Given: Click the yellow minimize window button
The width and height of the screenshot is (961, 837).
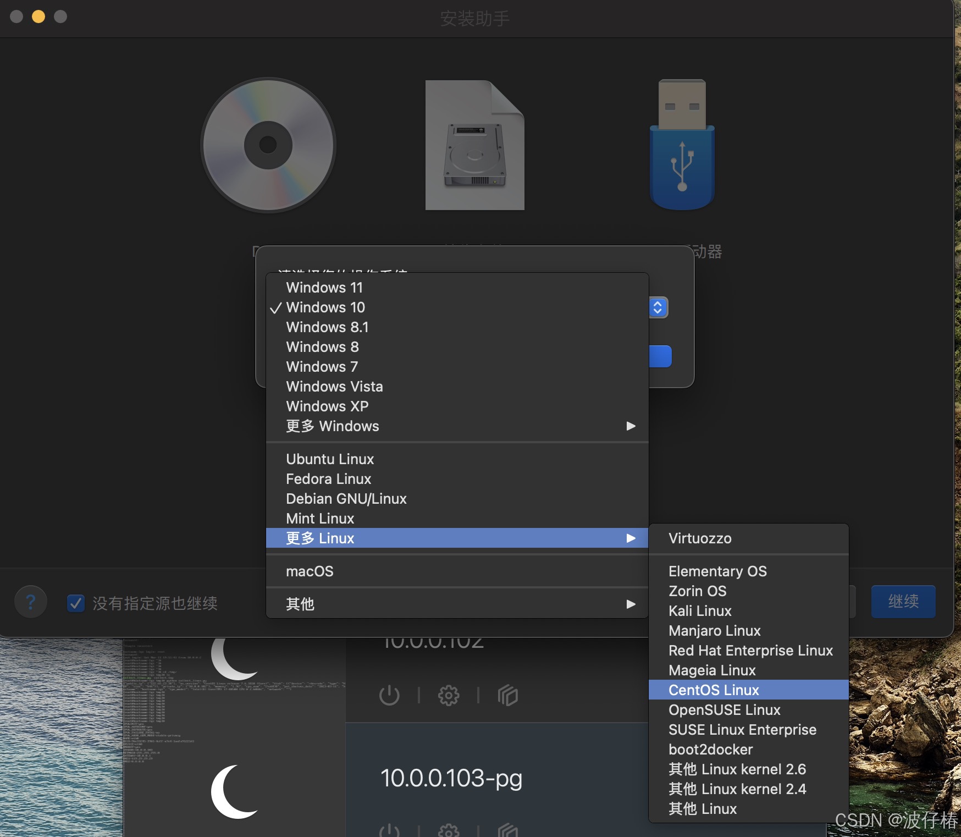Looking at the screenshot, I should tap(38, 16).
